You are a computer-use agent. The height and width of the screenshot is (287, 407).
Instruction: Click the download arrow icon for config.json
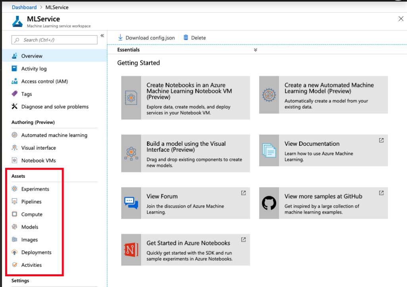(x=120, y=38)
